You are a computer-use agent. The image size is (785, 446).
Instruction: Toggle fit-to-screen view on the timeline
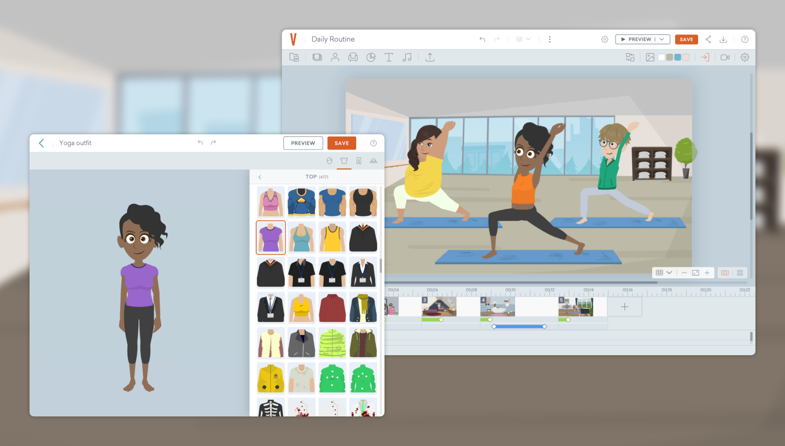[x=696, y=272]
